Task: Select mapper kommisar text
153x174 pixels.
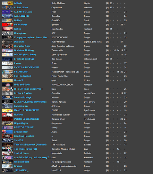Action: [88, 158]
